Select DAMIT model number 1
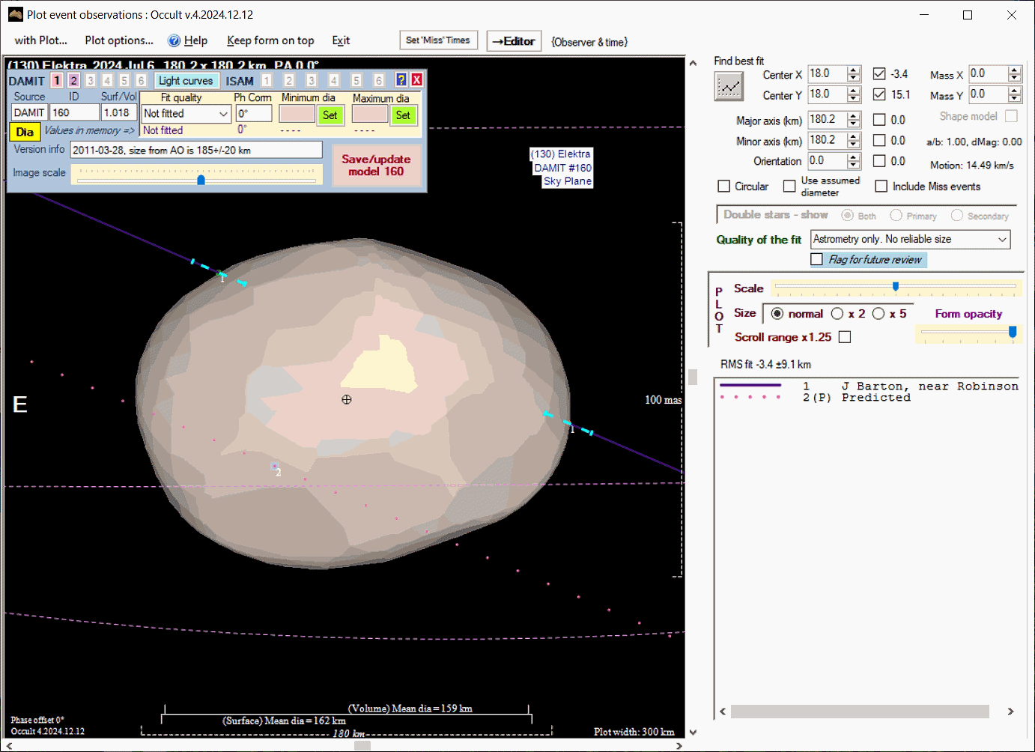The image size is (1035, 752). tap(57, 81)
